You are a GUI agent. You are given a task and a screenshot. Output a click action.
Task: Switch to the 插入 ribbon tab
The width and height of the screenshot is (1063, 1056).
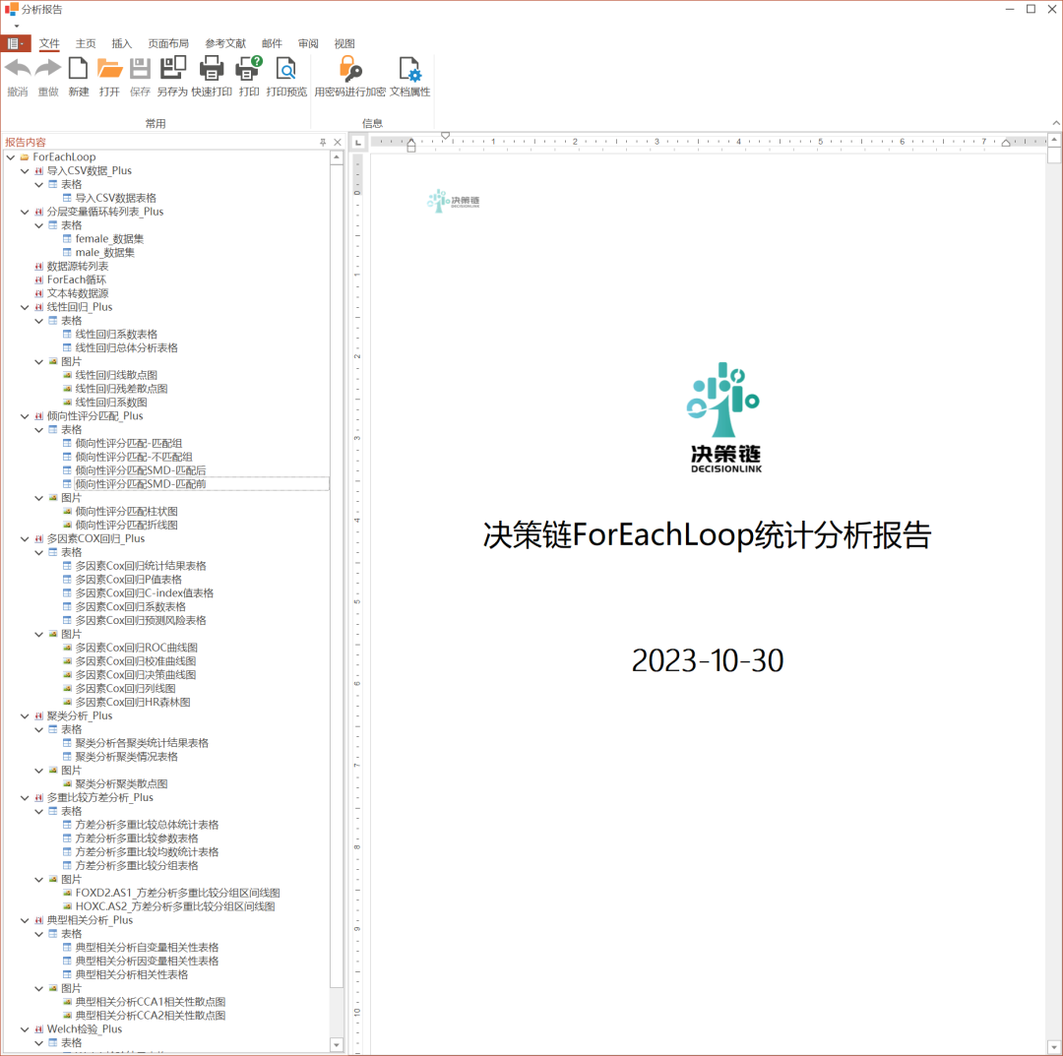121,43
